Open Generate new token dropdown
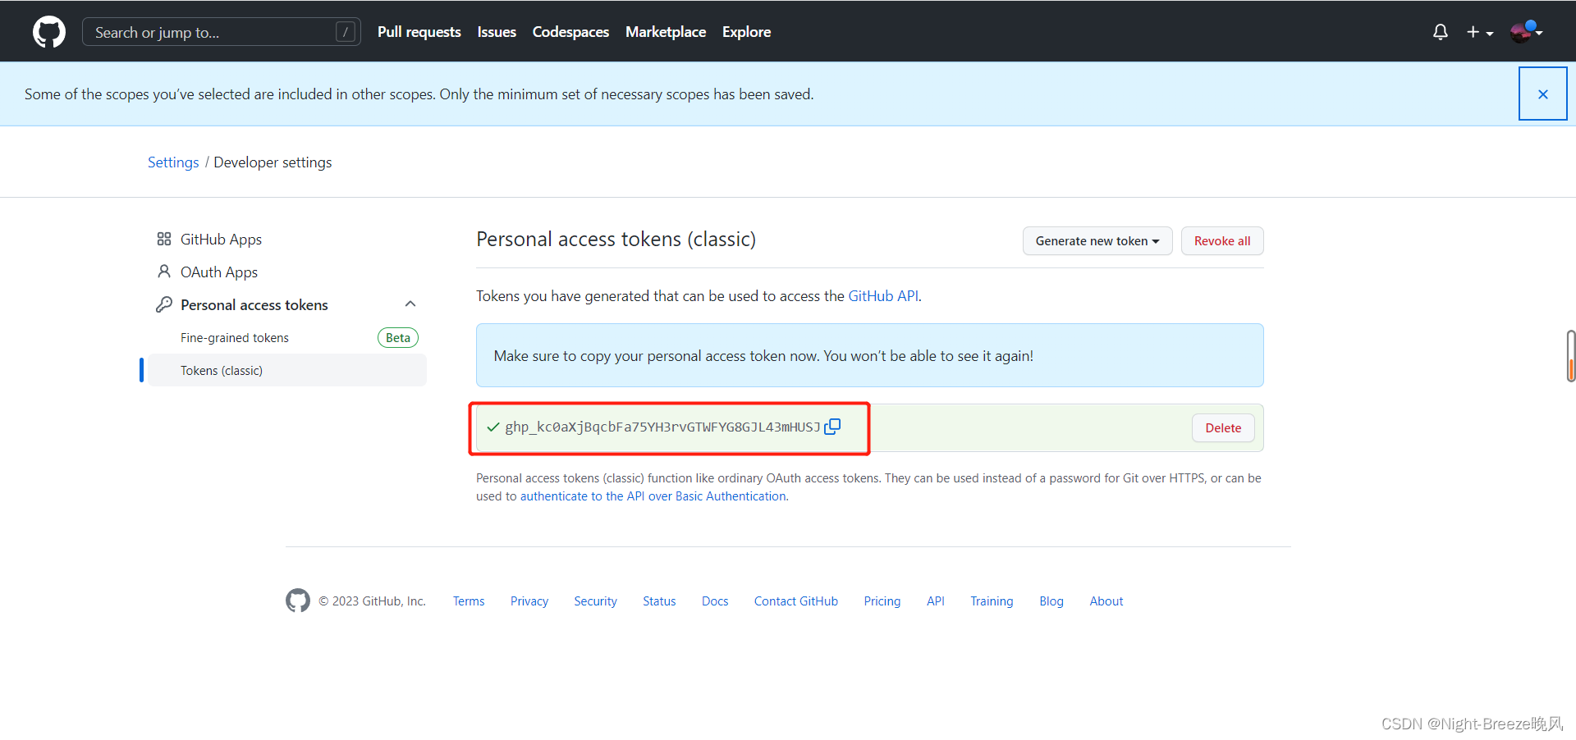The width and height of the screenshot is (1576, 740). click(x=1097, y=241)
